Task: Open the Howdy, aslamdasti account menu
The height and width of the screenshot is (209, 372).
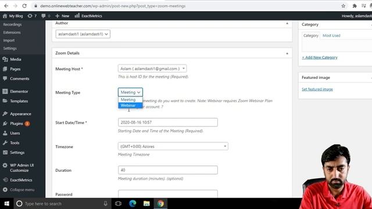Action: 356,16
